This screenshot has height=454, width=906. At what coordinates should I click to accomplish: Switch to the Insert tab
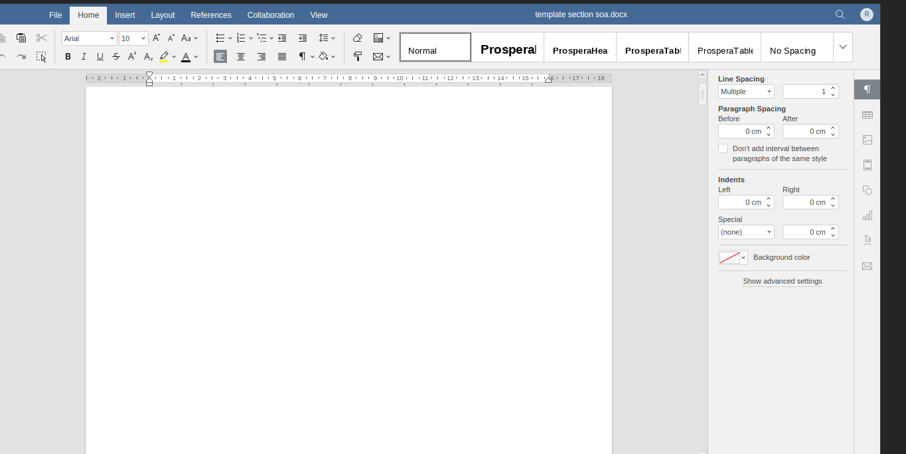tap(125, 15)
